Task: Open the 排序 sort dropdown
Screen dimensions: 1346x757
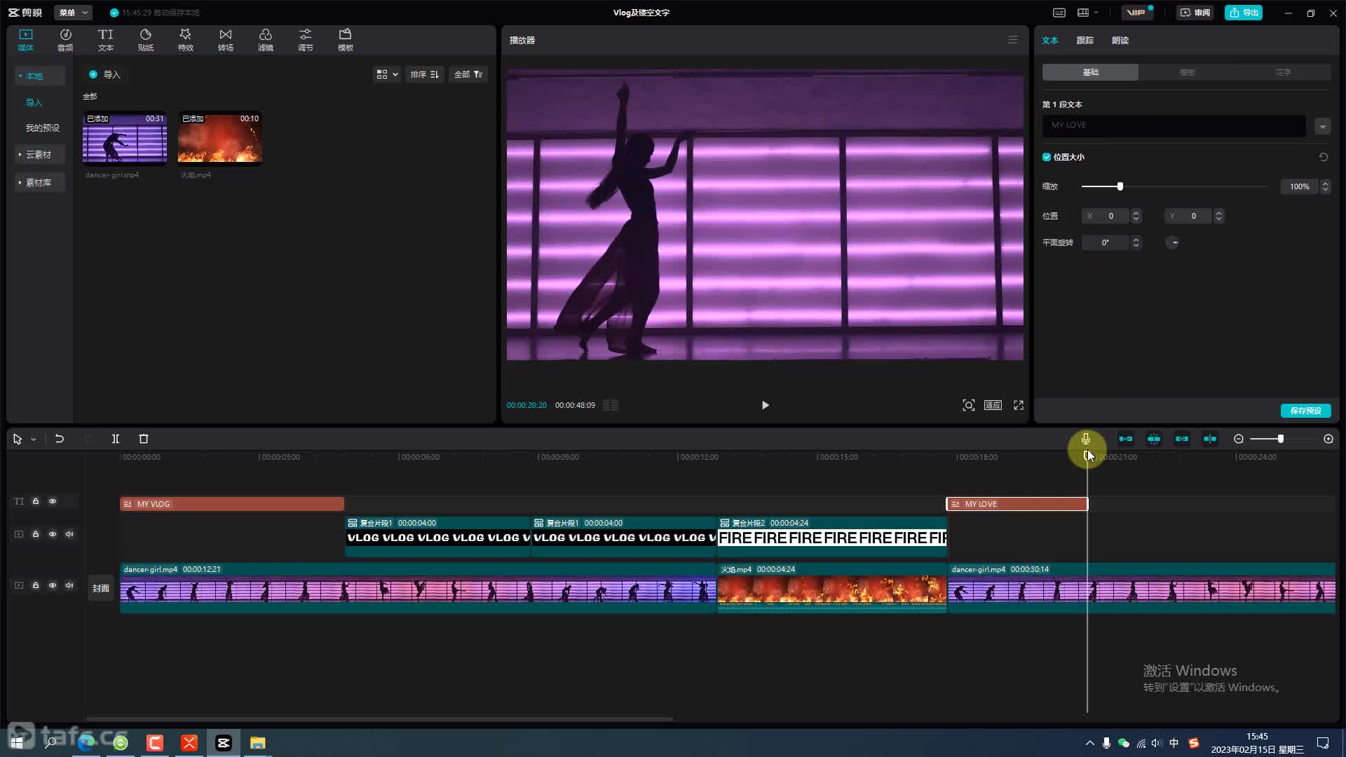Action: [424, 74]
